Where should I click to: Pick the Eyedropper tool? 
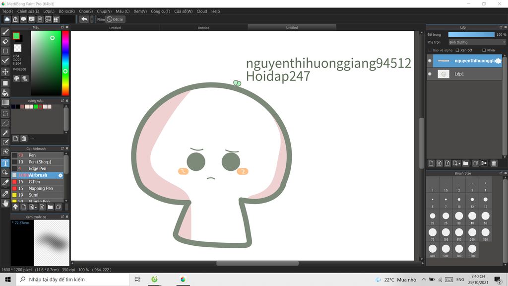(x=5, y=194)
